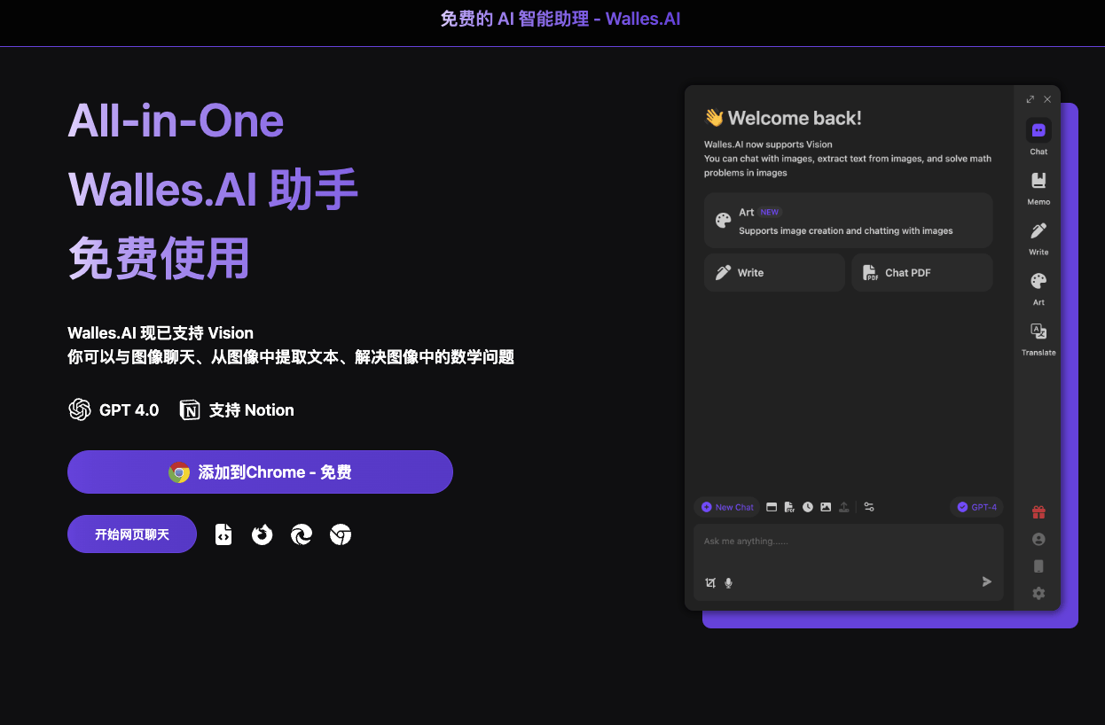
Task: Click Walles.AI now supports Vision text
Action: tap(768, 144)
